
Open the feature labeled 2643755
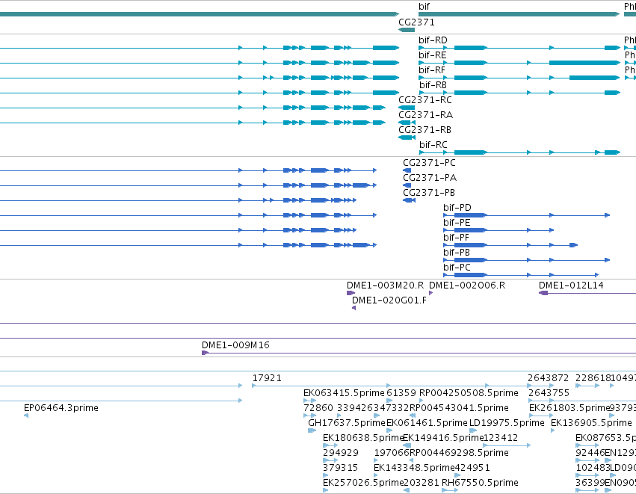549,393
